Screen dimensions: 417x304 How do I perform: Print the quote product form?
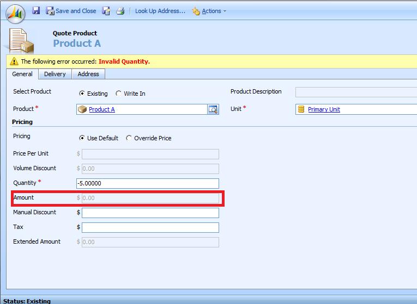pos(120,11)
